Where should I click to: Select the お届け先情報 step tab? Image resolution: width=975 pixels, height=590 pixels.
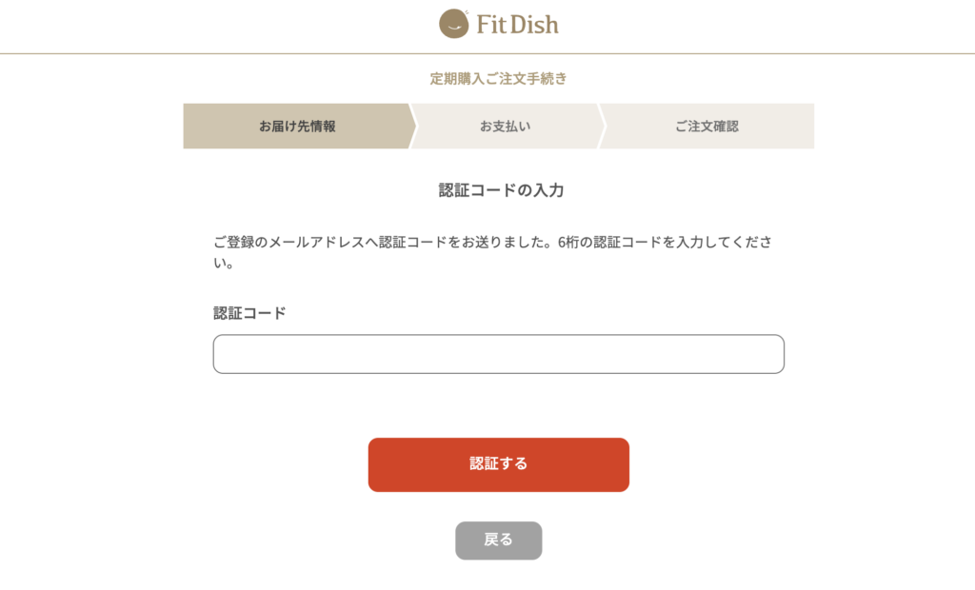297,127
